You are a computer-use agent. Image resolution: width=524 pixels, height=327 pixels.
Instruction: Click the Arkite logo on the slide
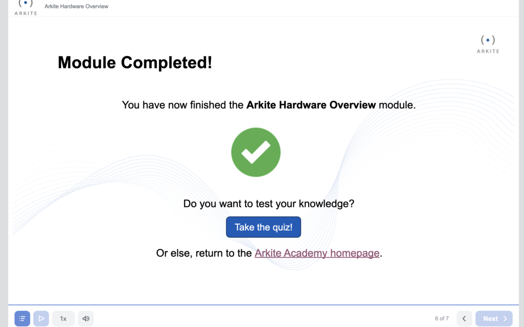point(488,43)
